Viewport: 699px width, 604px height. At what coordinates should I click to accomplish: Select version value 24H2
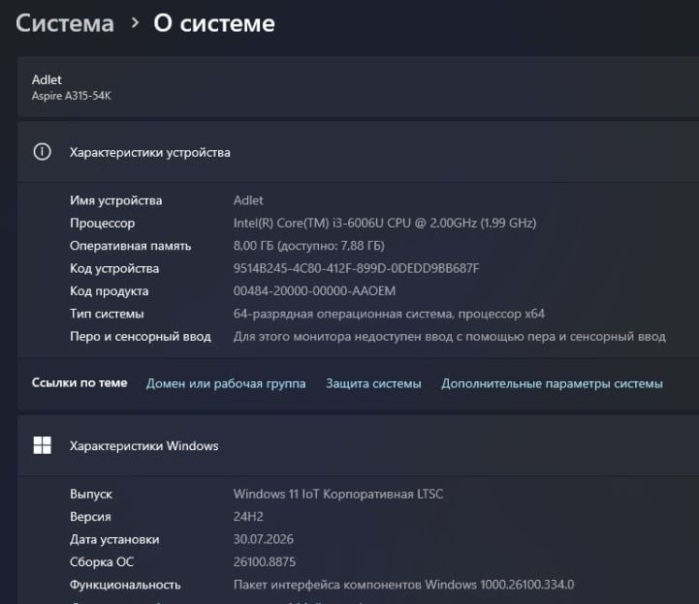(248, 517)
